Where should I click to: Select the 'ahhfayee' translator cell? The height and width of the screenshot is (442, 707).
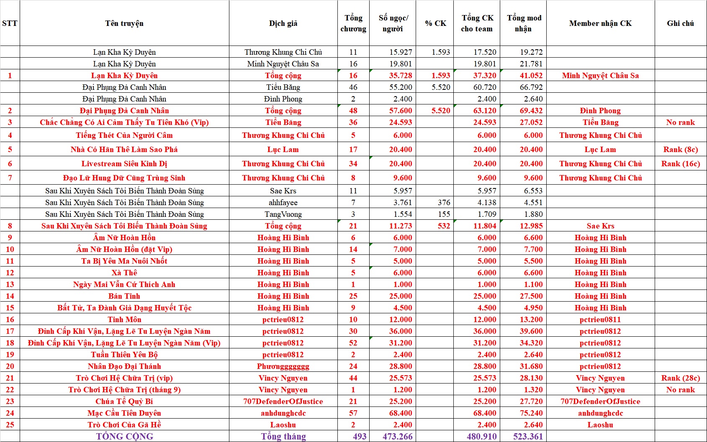tap(283, 203)
